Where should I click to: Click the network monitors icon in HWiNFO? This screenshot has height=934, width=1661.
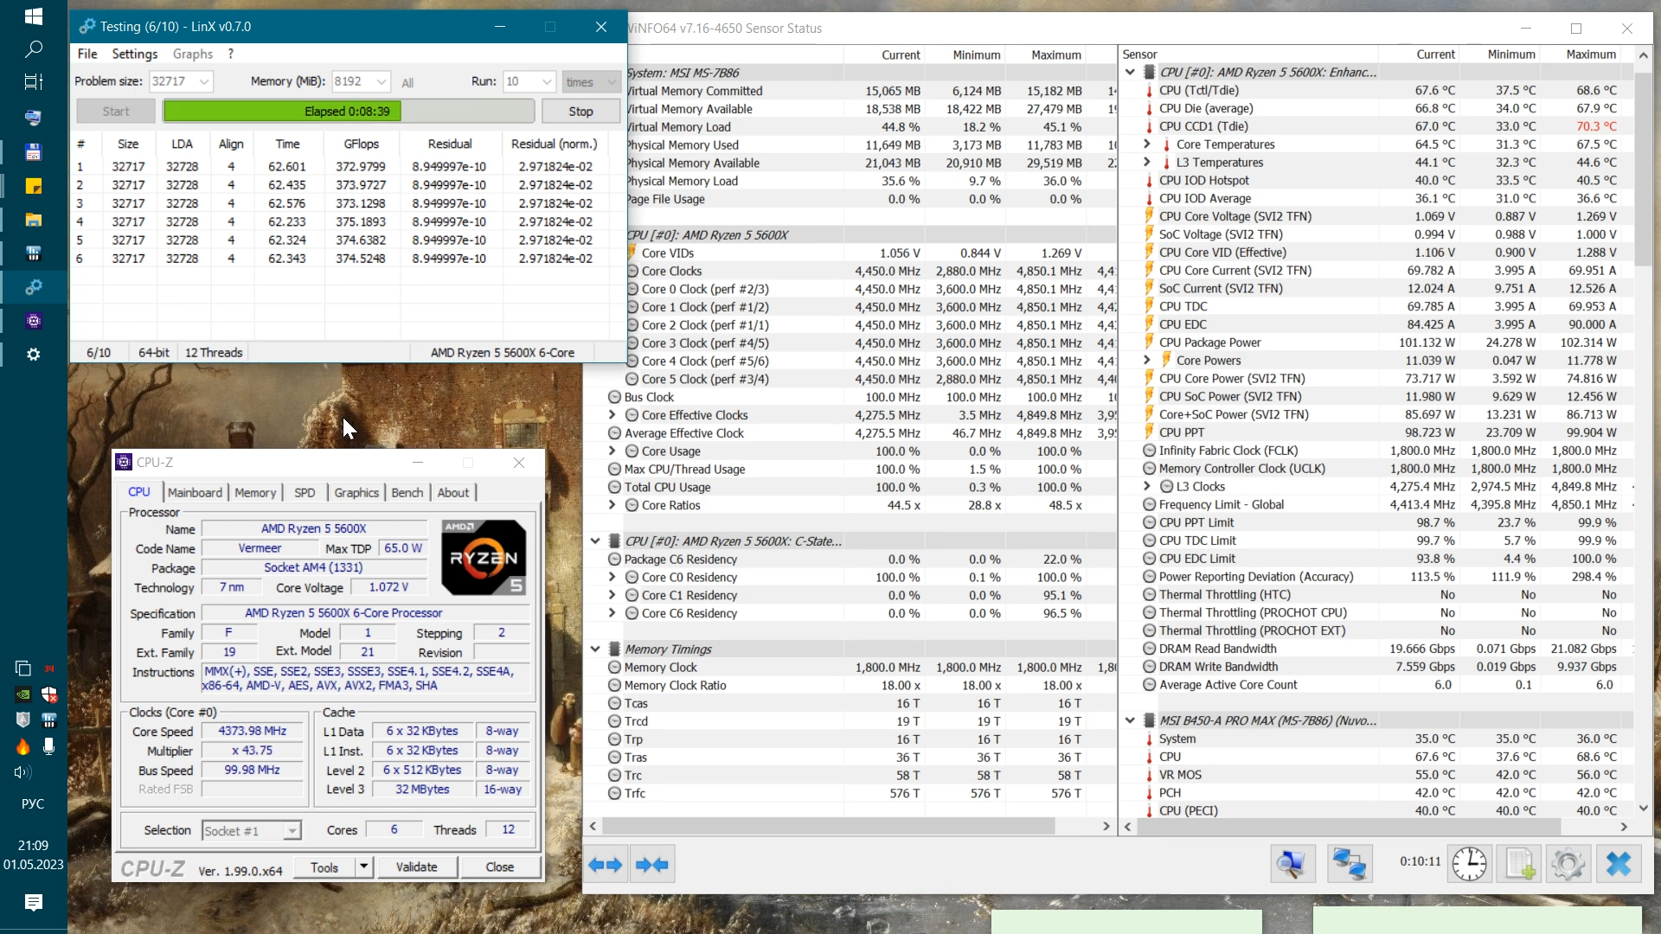1349,864
